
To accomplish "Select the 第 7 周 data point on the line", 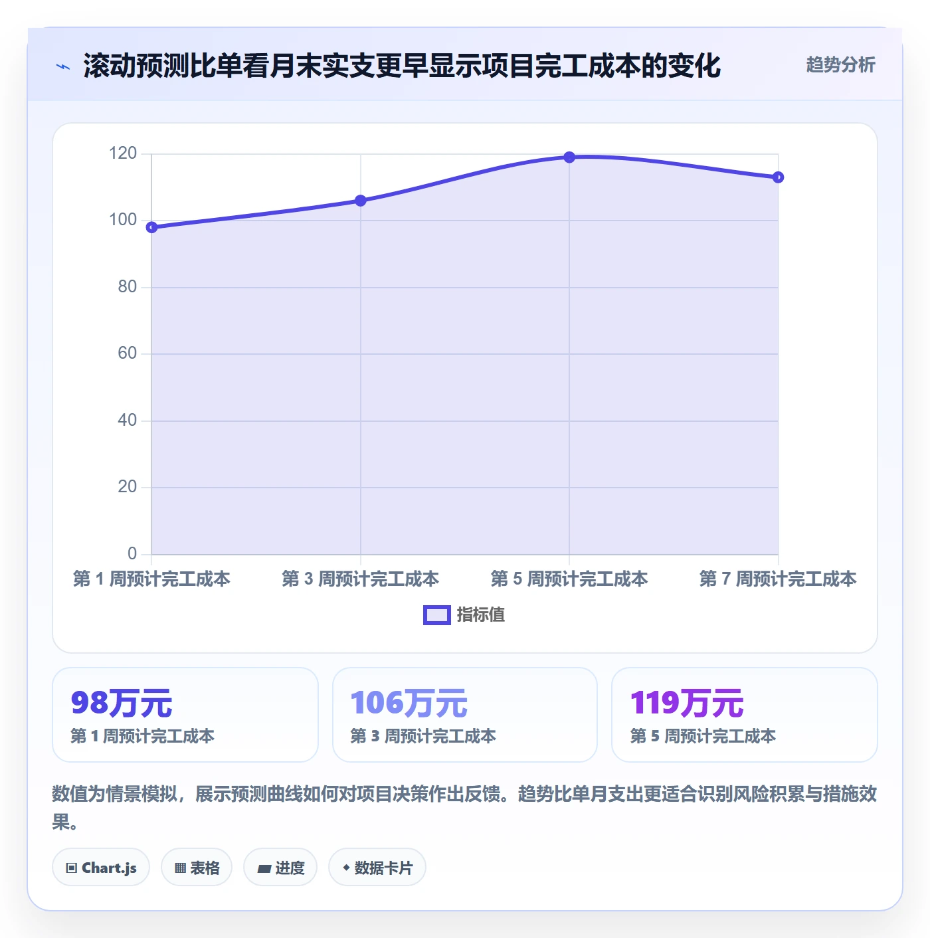I will click(x=779, y=177).
